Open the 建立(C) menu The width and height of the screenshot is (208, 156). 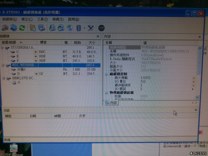point(27,19)
